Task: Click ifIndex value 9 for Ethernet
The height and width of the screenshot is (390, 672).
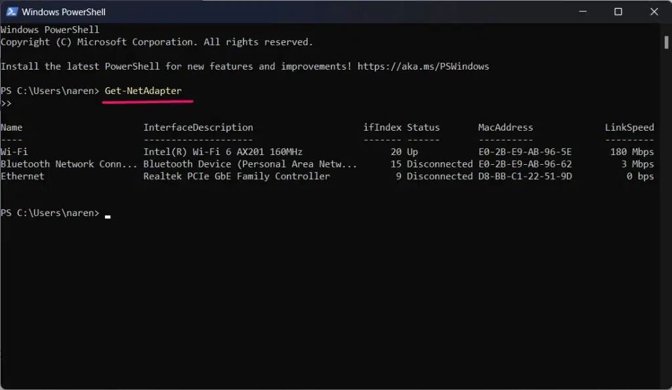Action: pyautogui.click(x=398, y=176)
